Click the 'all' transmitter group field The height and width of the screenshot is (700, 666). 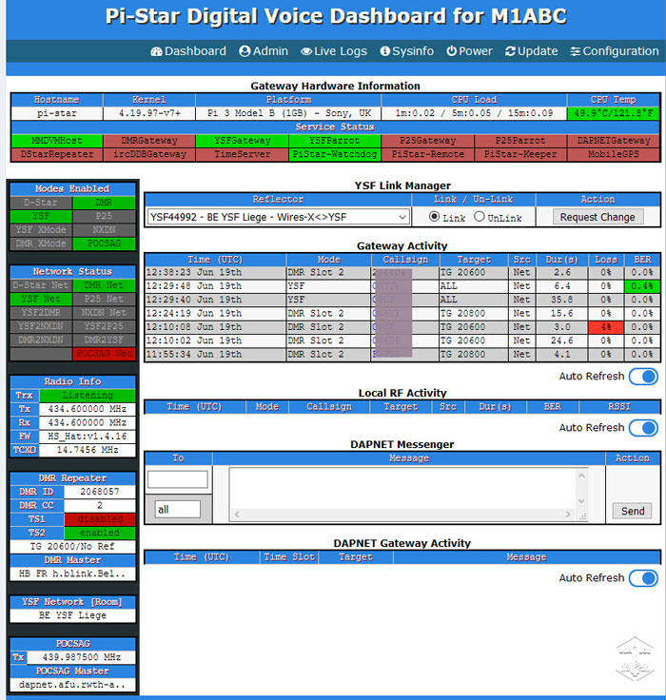[178, 510]
